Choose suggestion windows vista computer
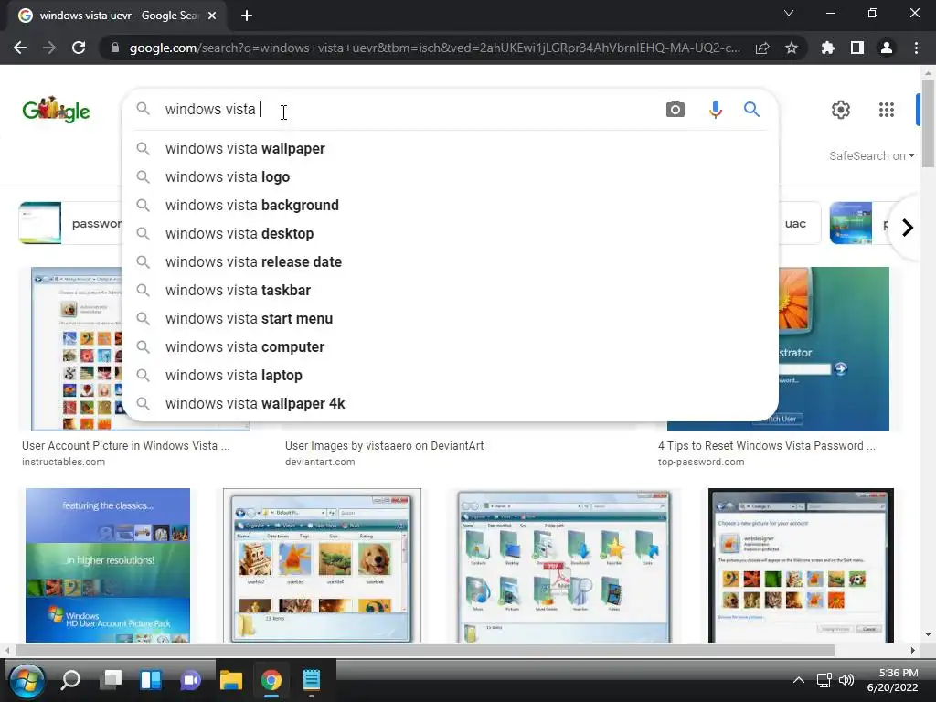The height and width of the screenshot is (702, 936). 450,346
